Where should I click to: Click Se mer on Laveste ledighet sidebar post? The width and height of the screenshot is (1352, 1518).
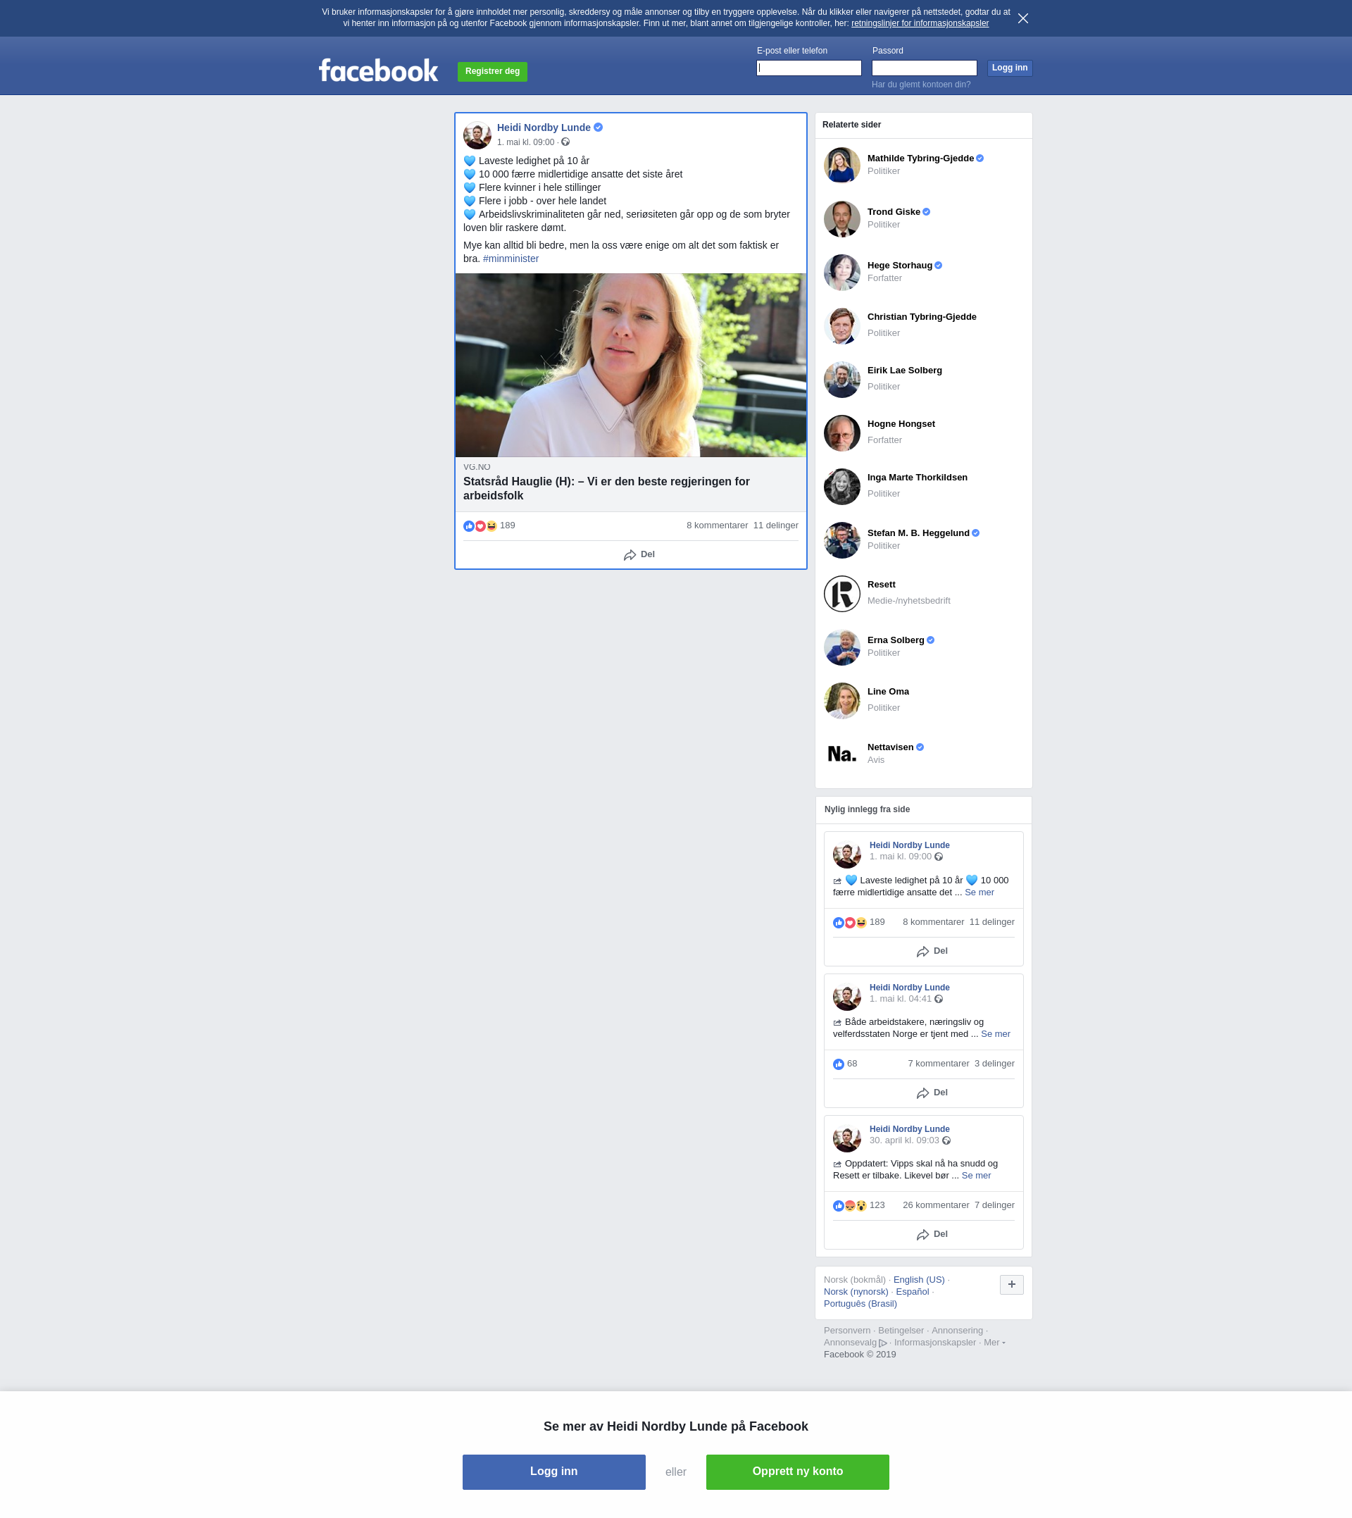(979, 892)
